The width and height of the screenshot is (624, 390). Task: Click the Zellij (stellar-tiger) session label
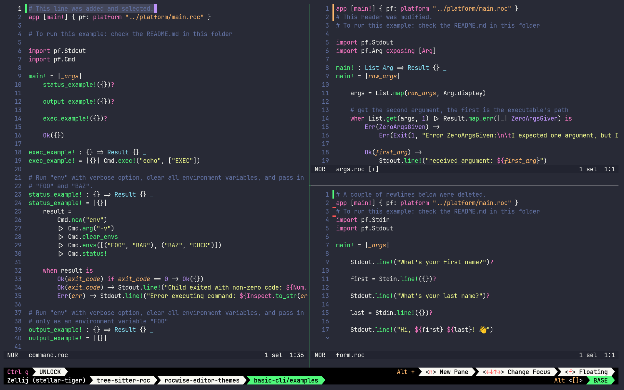click(x=46, y=380)
